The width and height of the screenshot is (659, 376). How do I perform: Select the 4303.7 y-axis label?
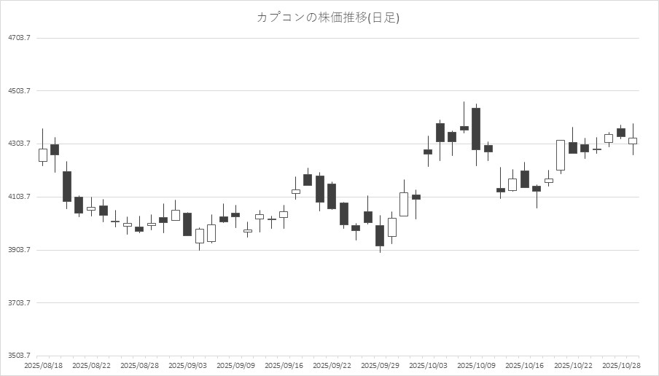tap(19, 144)
